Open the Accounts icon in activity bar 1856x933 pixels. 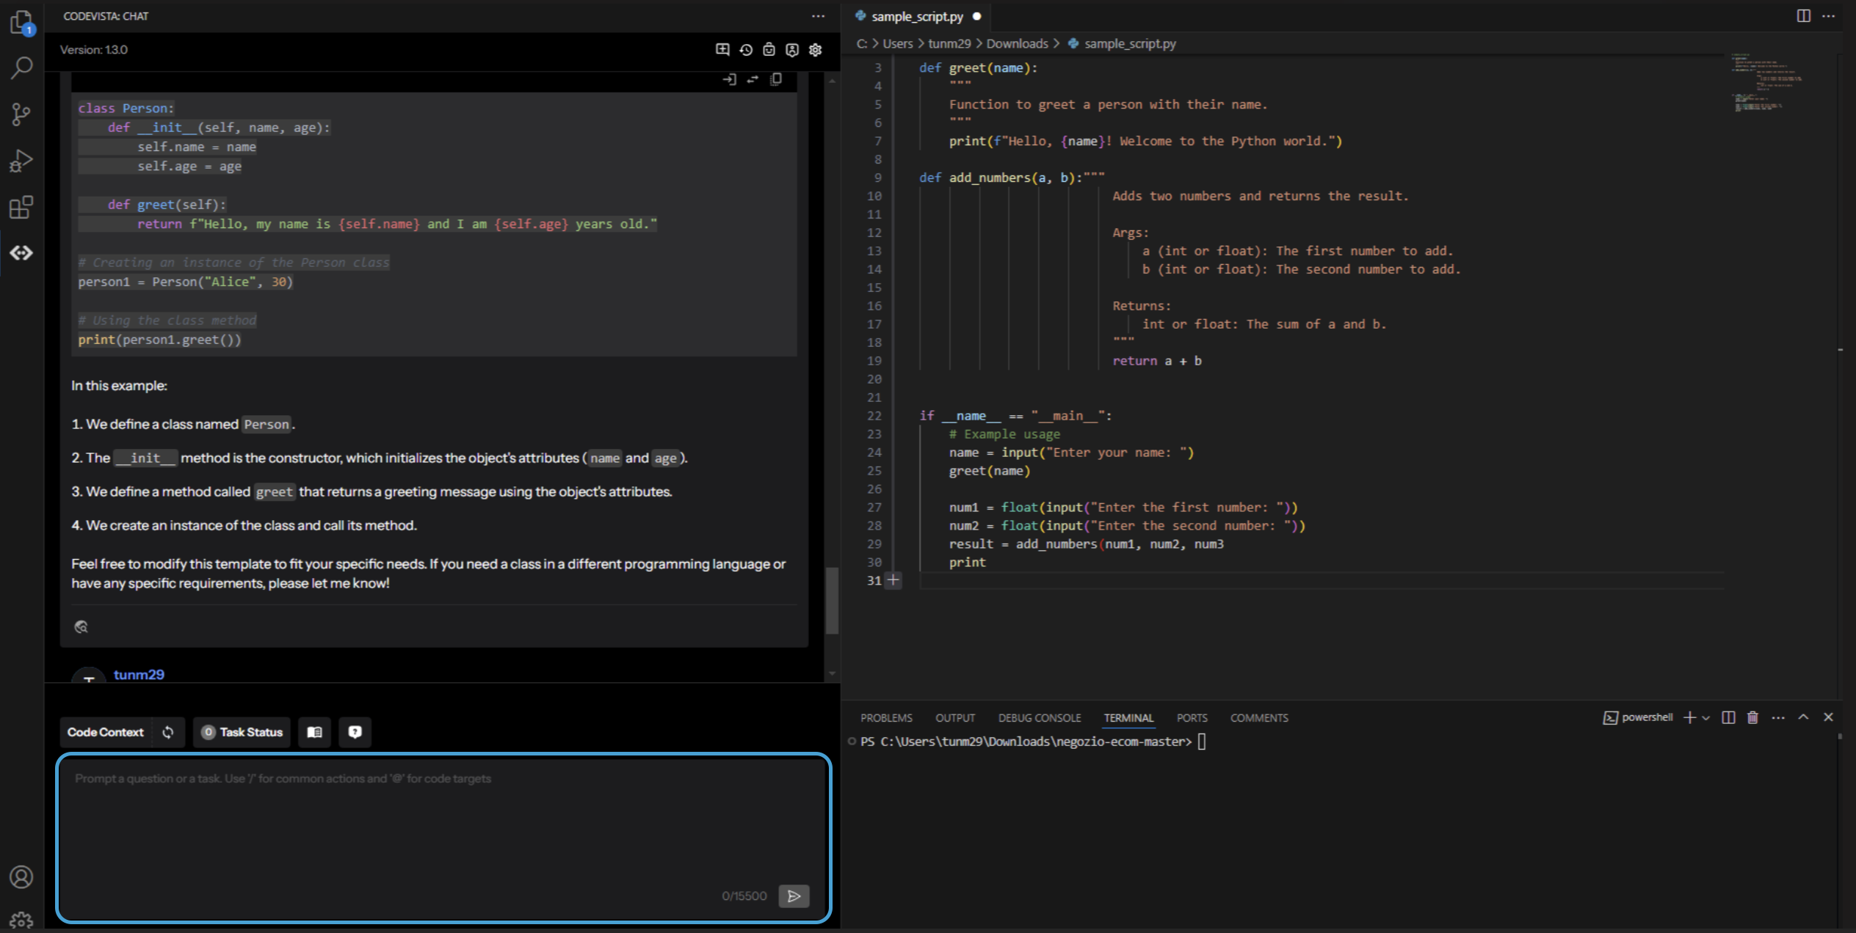point(21,877)
